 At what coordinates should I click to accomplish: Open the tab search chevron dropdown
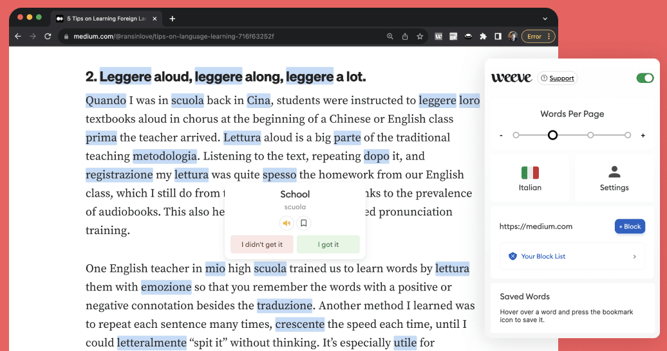(x=545, y=19)
